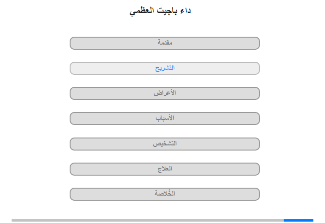Click the grey الخُلاصة label text
The width and height of the screenshot is (325, 223).
click(165, 193)
